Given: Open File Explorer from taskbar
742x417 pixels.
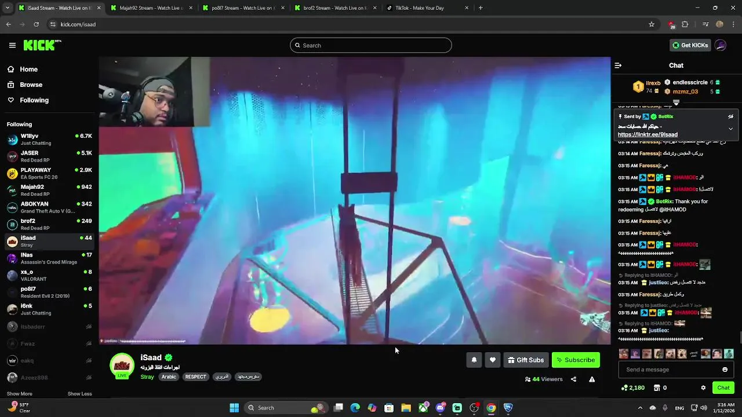Looking at the screenshot, I should pos(406,408).
